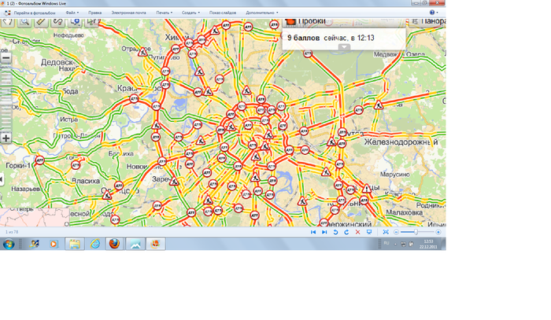Collapse the left side panel arrow on map
This screenshot has height=320, width=551.
coord(2,179)
